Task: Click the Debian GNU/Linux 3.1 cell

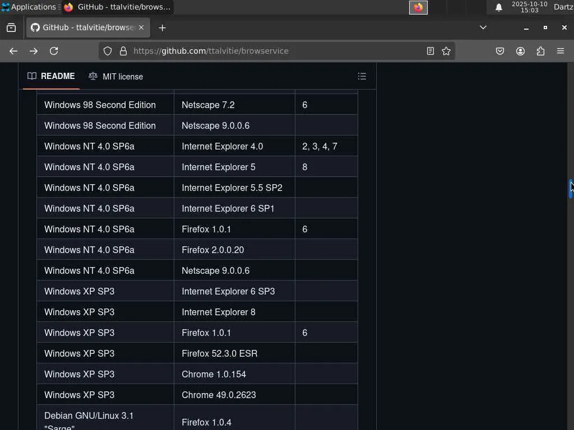Action: coord(105,418)
